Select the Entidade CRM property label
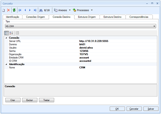Screen dimensions: 161x114 tap(16, 58)
